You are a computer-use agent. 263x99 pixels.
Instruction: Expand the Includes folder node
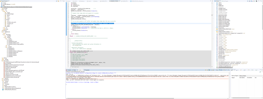pyautogui.click(x=2, y=8)
